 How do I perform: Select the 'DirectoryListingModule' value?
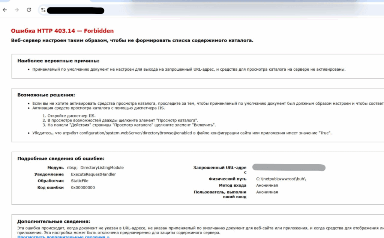point(102,168)
